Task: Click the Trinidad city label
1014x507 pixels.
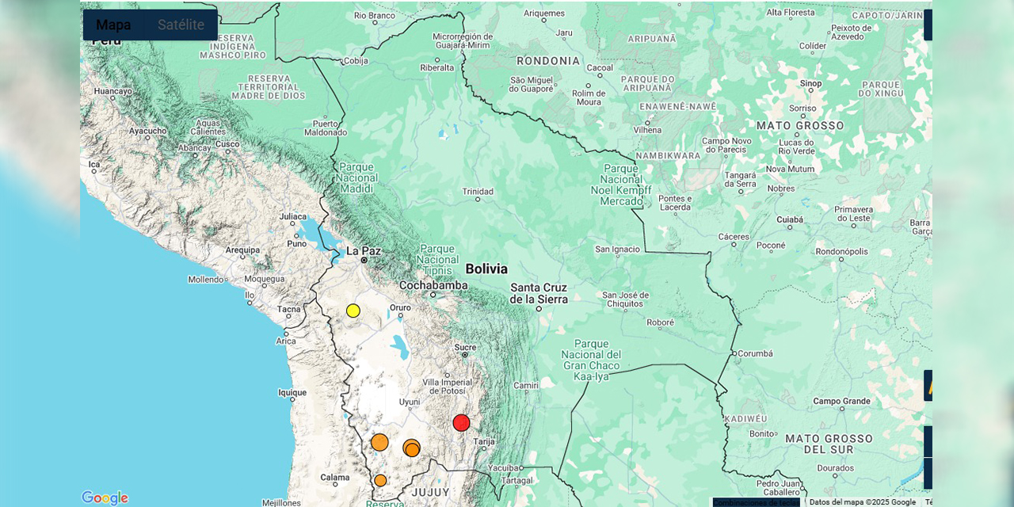Action: coord(478,192)
